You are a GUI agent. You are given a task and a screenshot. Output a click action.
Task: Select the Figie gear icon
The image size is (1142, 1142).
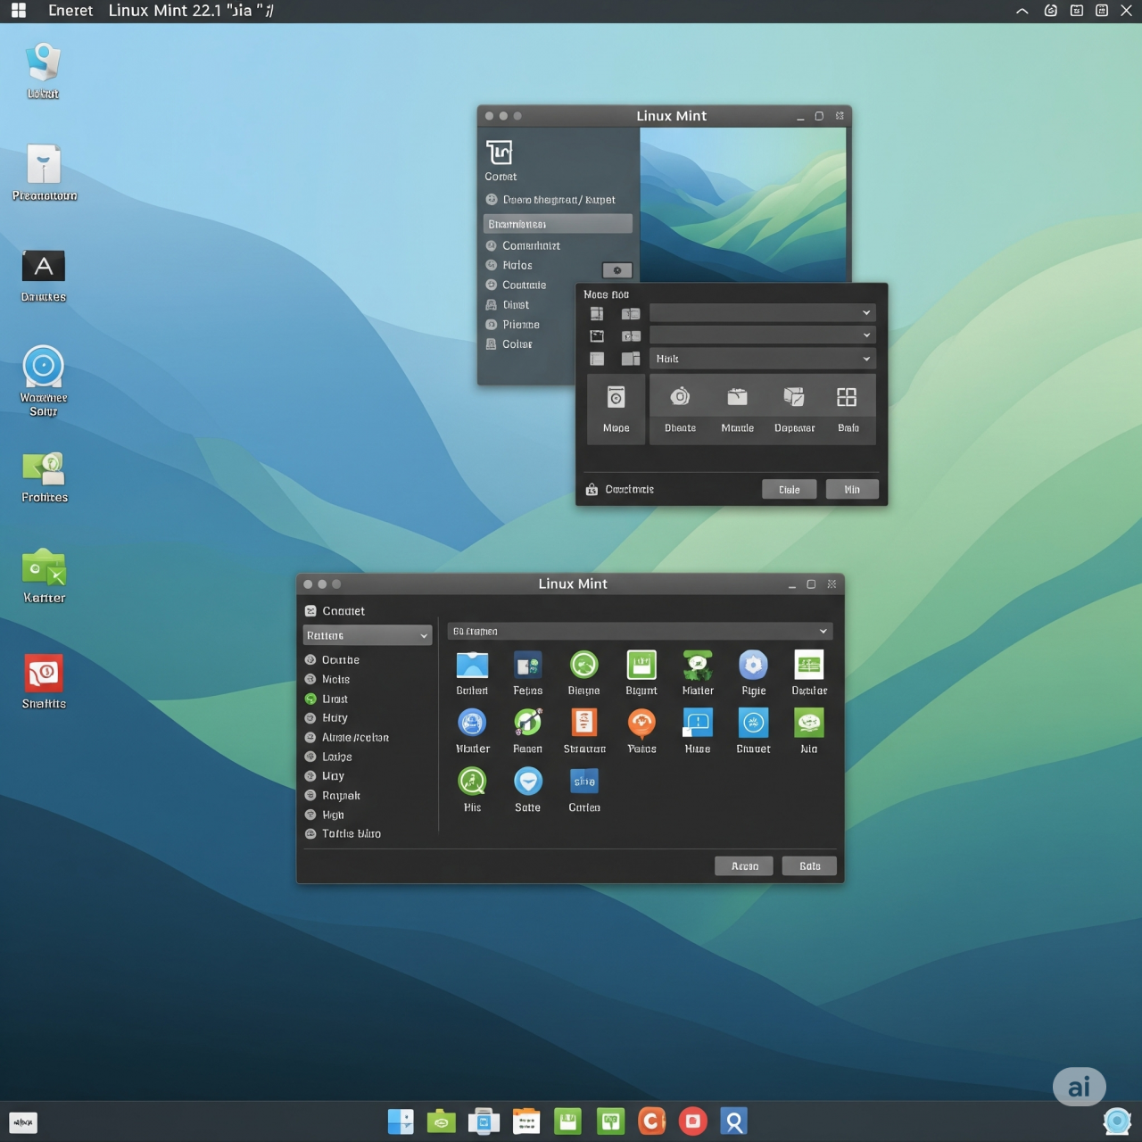[753, 666]
